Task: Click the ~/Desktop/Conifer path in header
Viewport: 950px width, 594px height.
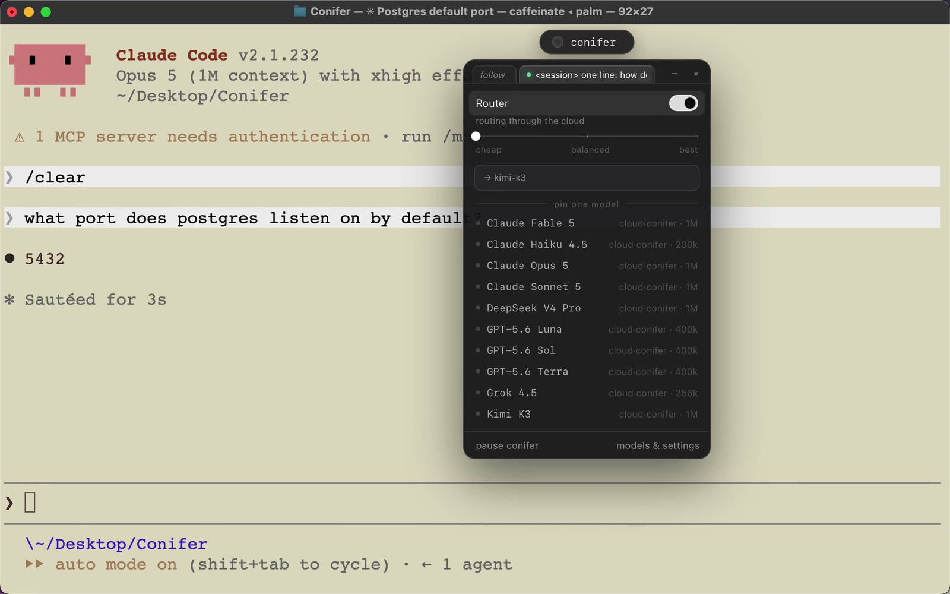Action: [202, 96]
